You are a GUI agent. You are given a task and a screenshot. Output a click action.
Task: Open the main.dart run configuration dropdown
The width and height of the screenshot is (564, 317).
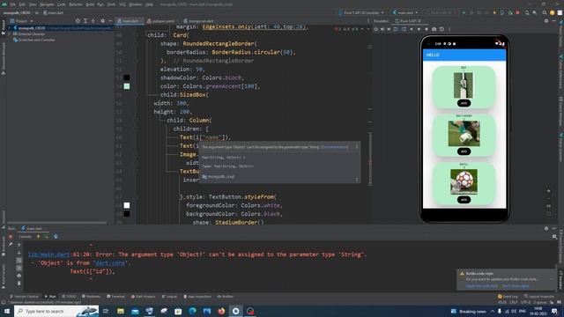coord(405,12)
